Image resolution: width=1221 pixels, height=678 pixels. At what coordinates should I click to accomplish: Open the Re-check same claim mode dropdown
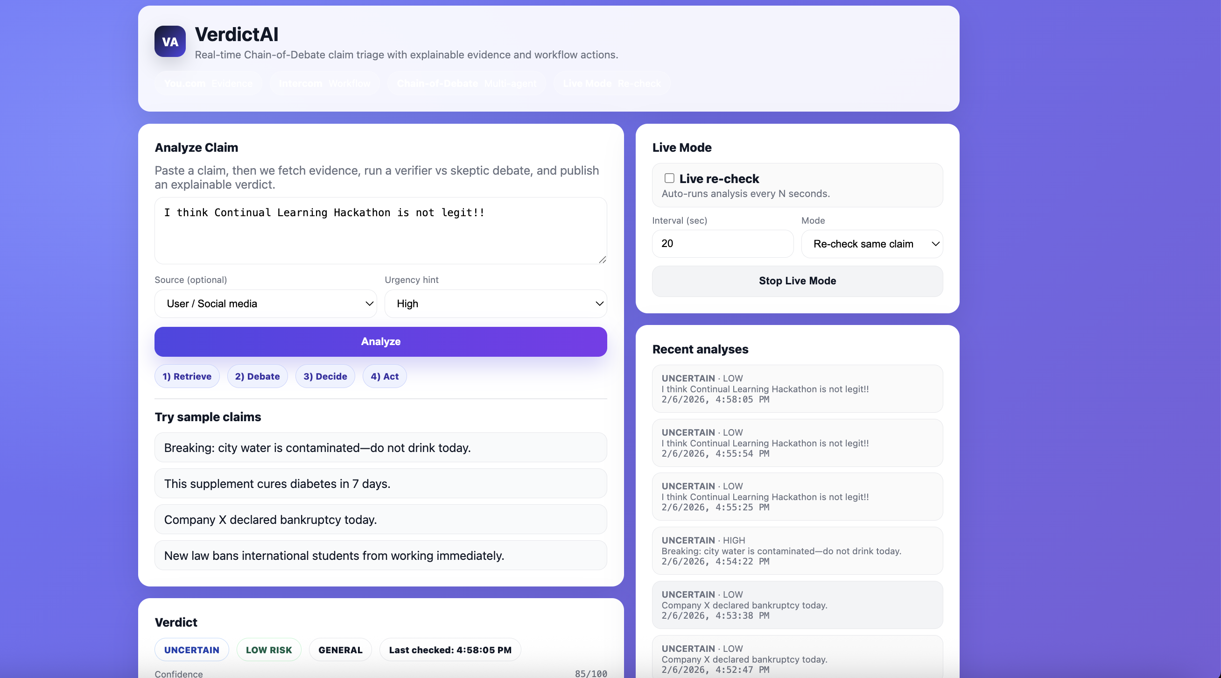(871, 244)
